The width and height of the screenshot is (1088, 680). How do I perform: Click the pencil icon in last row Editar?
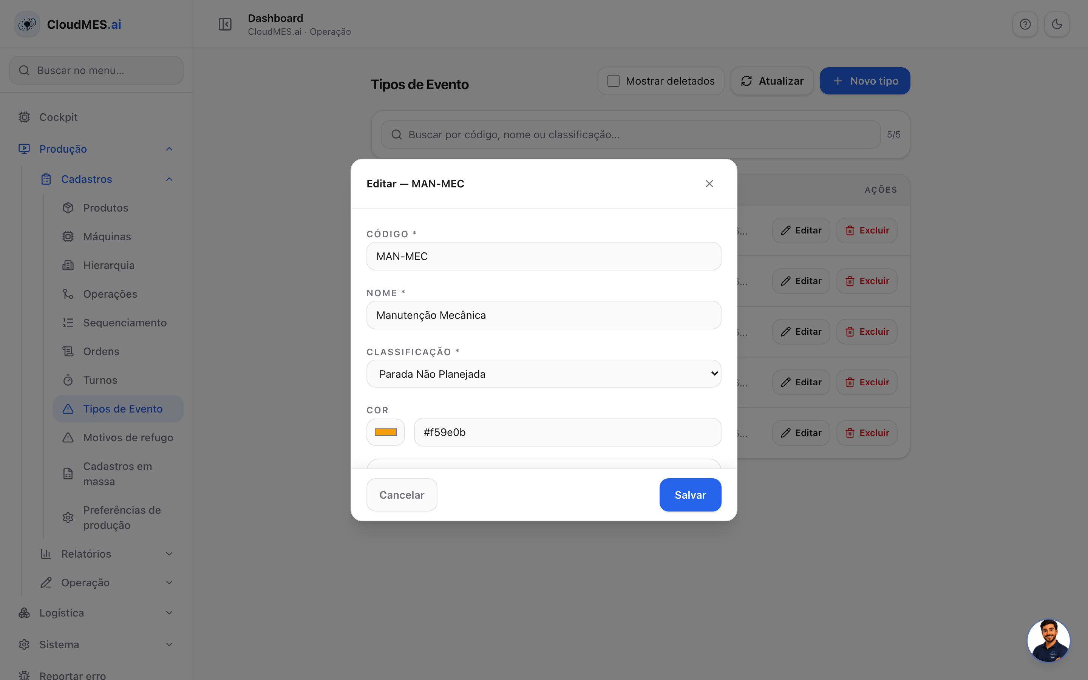click(785, 433)
